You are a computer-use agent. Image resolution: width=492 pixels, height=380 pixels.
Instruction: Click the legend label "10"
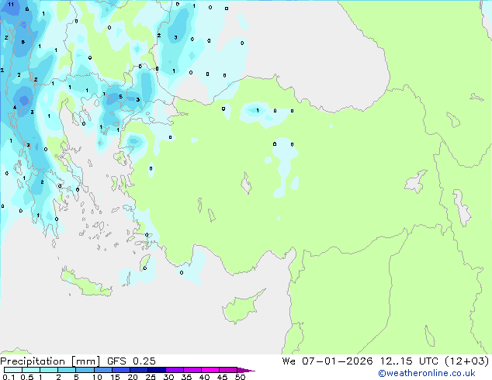click(x=97, y=377)
